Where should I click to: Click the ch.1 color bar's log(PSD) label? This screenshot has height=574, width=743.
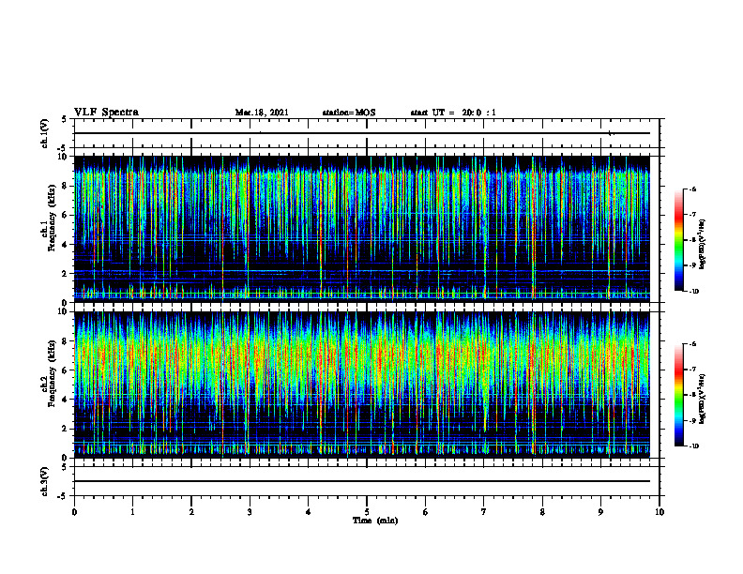tap(703, 245)
